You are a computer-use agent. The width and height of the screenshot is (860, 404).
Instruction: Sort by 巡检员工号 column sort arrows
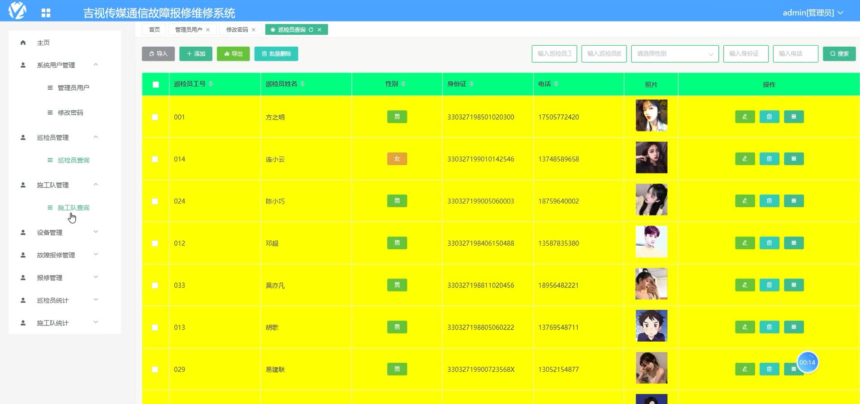(x=211, y=84)
